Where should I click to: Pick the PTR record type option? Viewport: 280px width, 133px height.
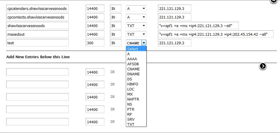(130, 109)
